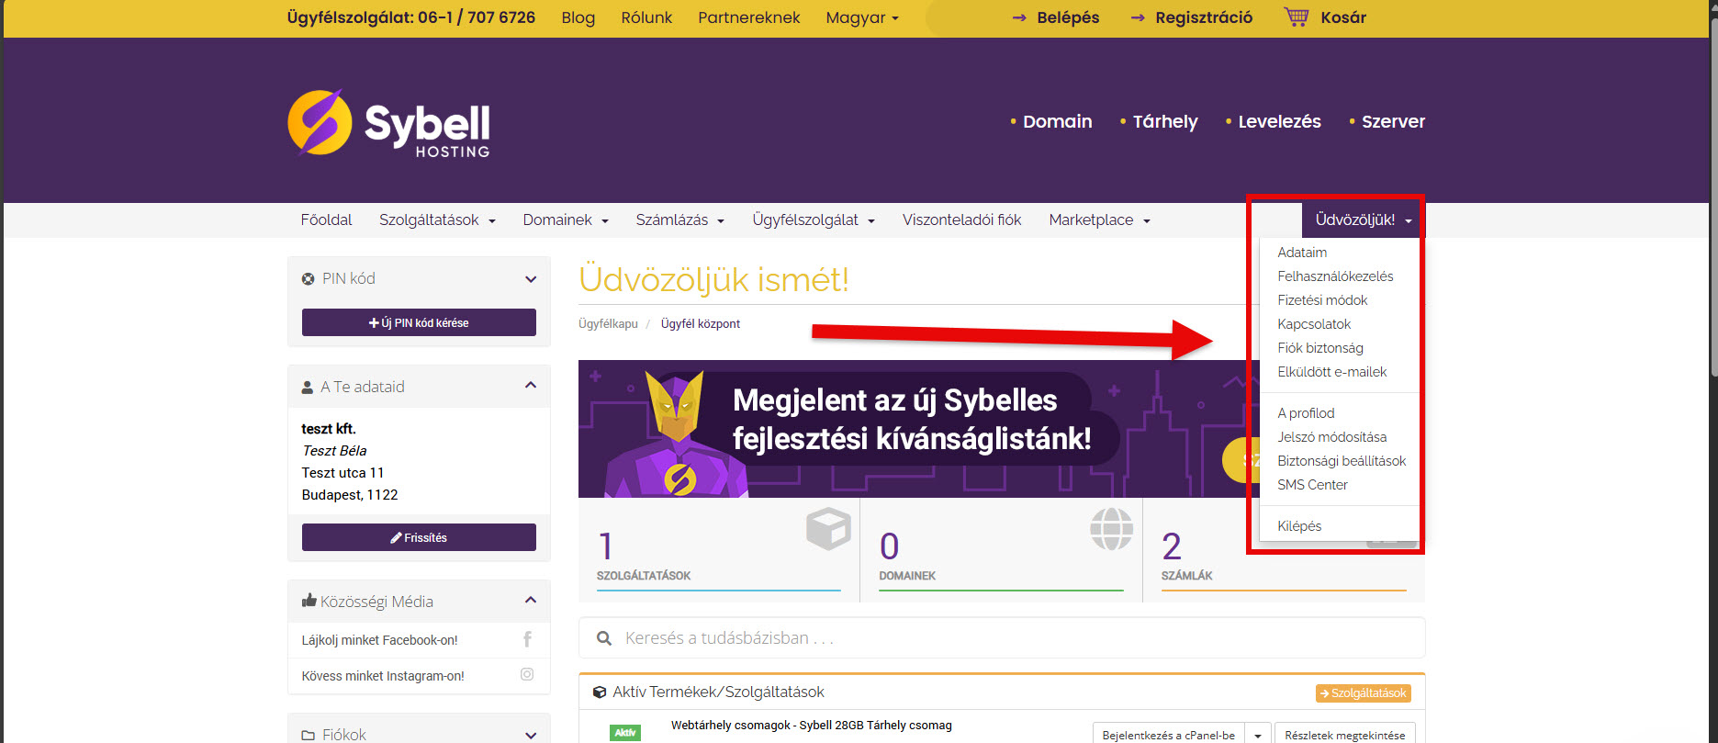1718x743 pixels.
Task: Open the Magyar language dropdown
Action: coord(861,17)
